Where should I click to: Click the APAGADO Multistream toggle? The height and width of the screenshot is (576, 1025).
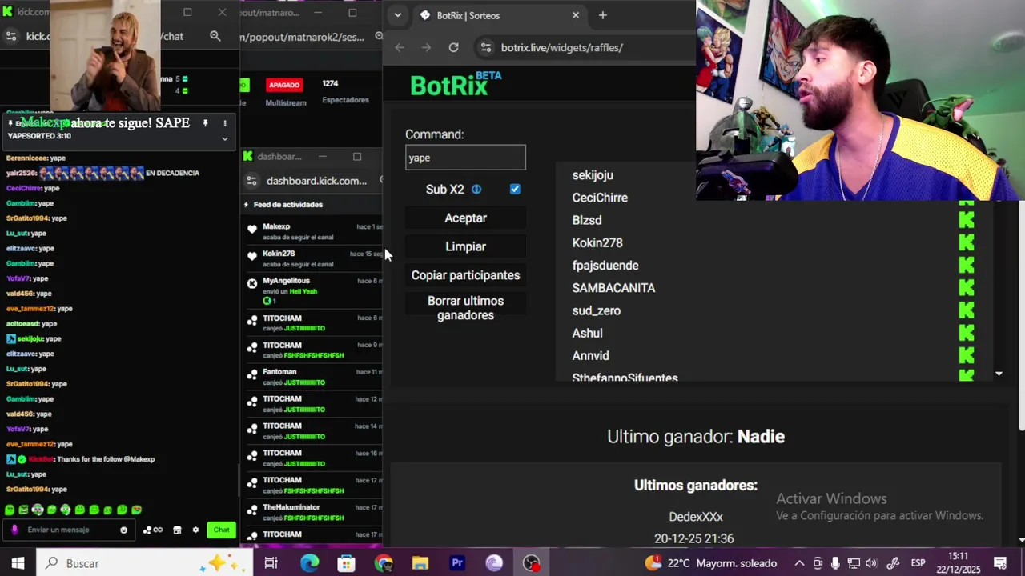click(x=284, y=85)
